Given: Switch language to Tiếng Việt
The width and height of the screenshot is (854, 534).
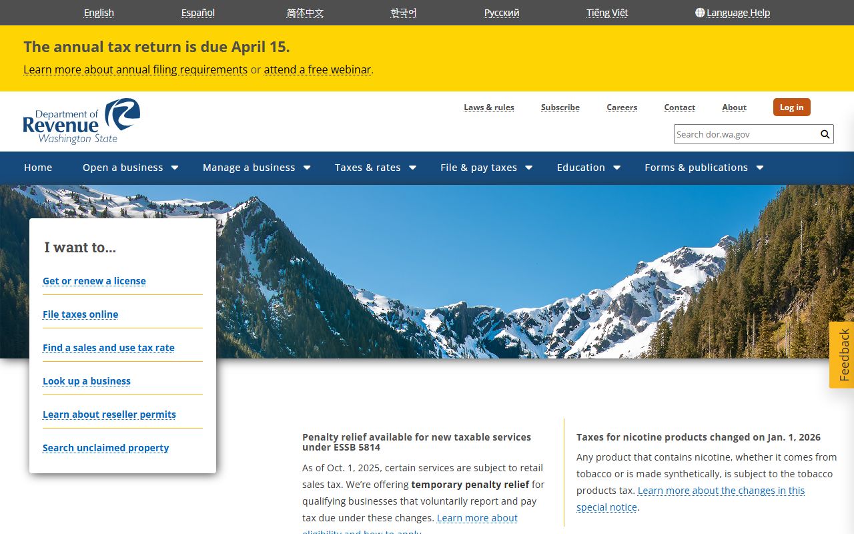Looking at the screenshot, I should [607, 13].
